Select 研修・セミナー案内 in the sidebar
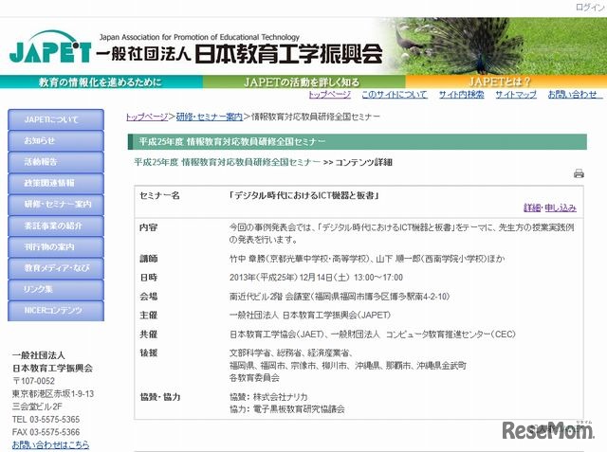 point(56,204)
